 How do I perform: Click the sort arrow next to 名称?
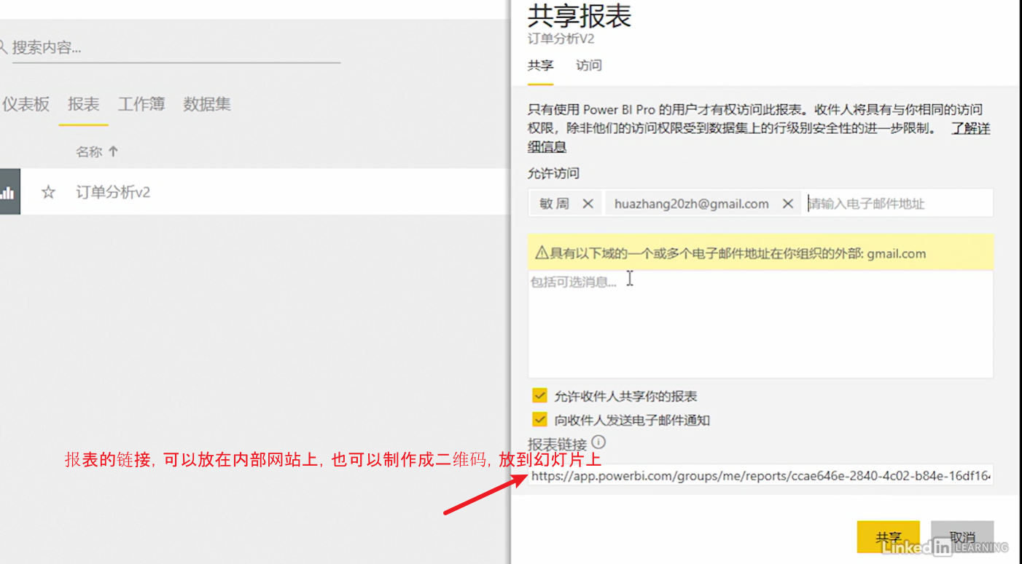(113, 151)
